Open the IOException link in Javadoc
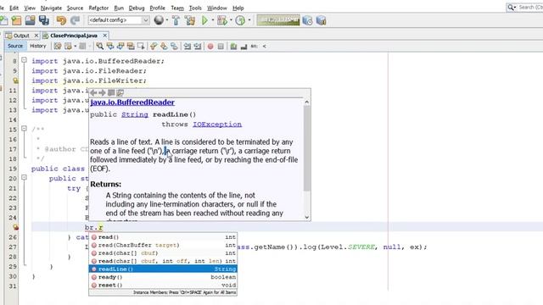The height and width of the screenshot is (305, 543). pyautogui.click(x=217, y=125)
